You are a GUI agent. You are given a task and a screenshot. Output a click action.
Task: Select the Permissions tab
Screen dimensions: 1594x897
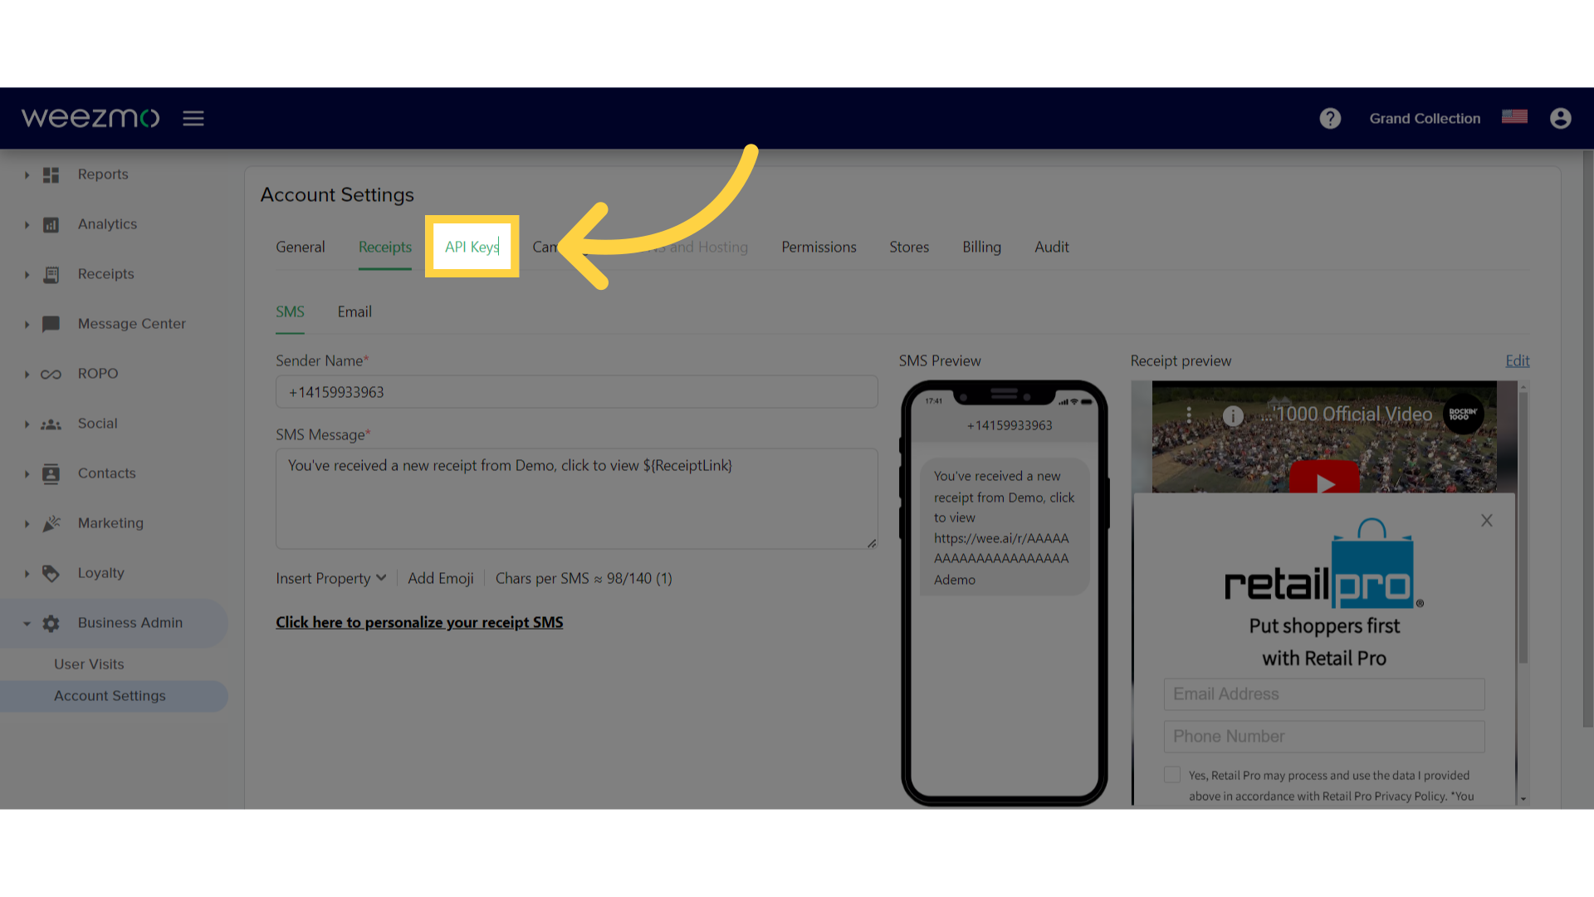tap(819, 247)
